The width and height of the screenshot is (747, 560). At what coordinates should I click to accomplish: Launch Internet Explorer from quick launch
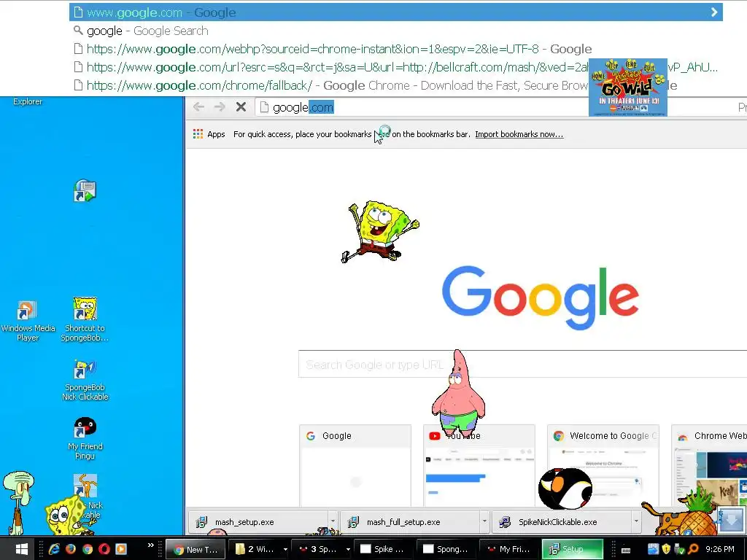tap(54, 549)
